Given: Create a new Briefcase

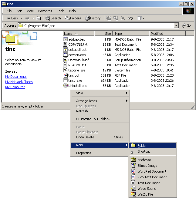Looking at the screenshot, I should coord(153,160).
